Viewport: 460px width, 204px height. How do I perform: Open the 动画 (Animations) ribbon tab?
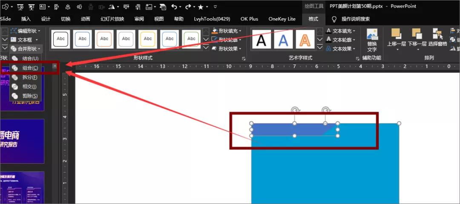point(85,19)
